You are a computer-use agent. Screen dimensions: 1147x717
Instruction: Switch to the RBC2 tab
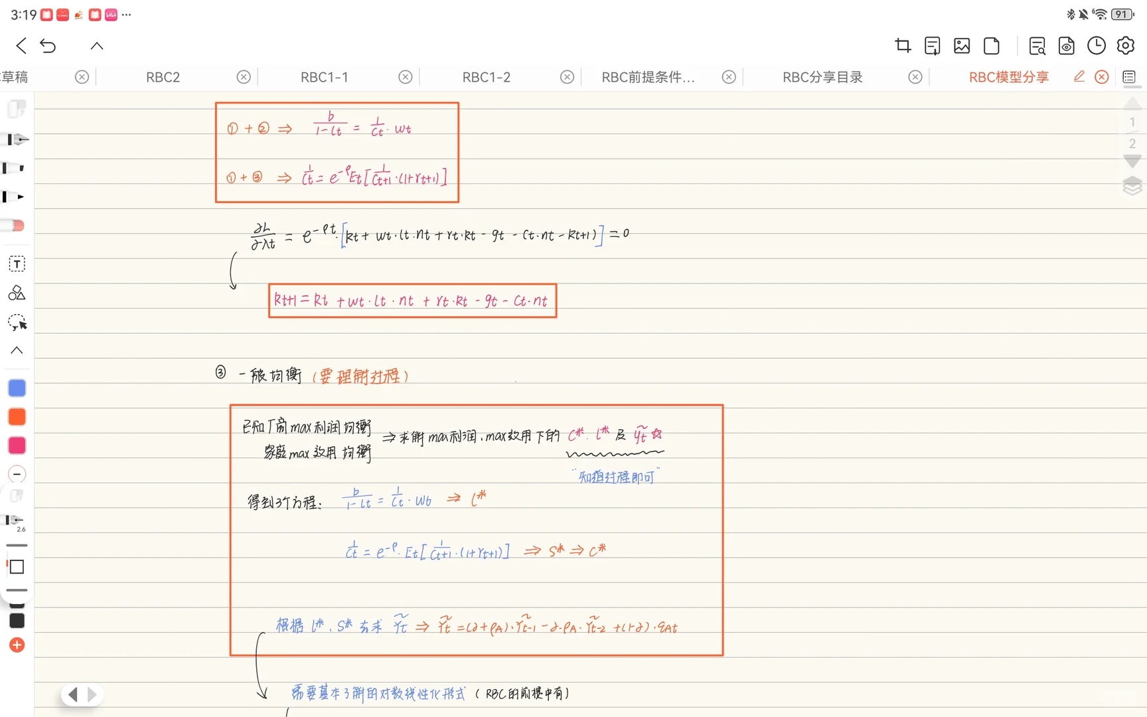[163, 77]
